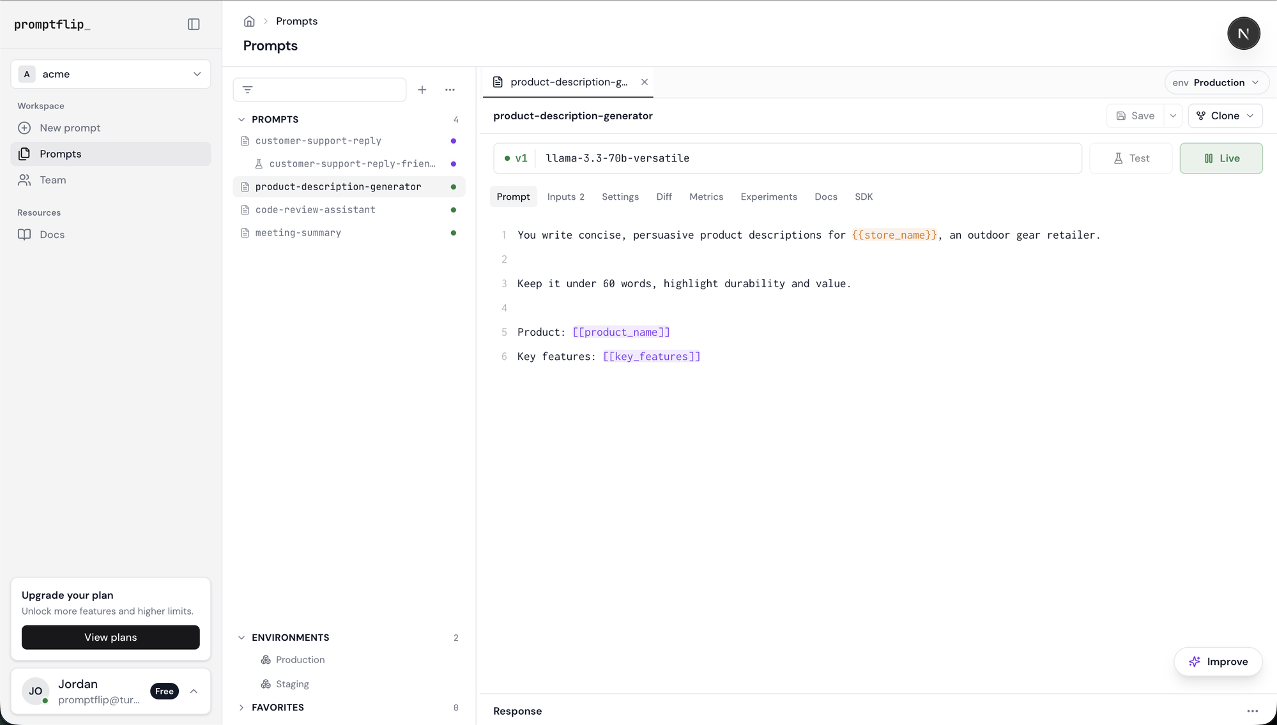
Task: Click the Improve button
Action: 1218,662
